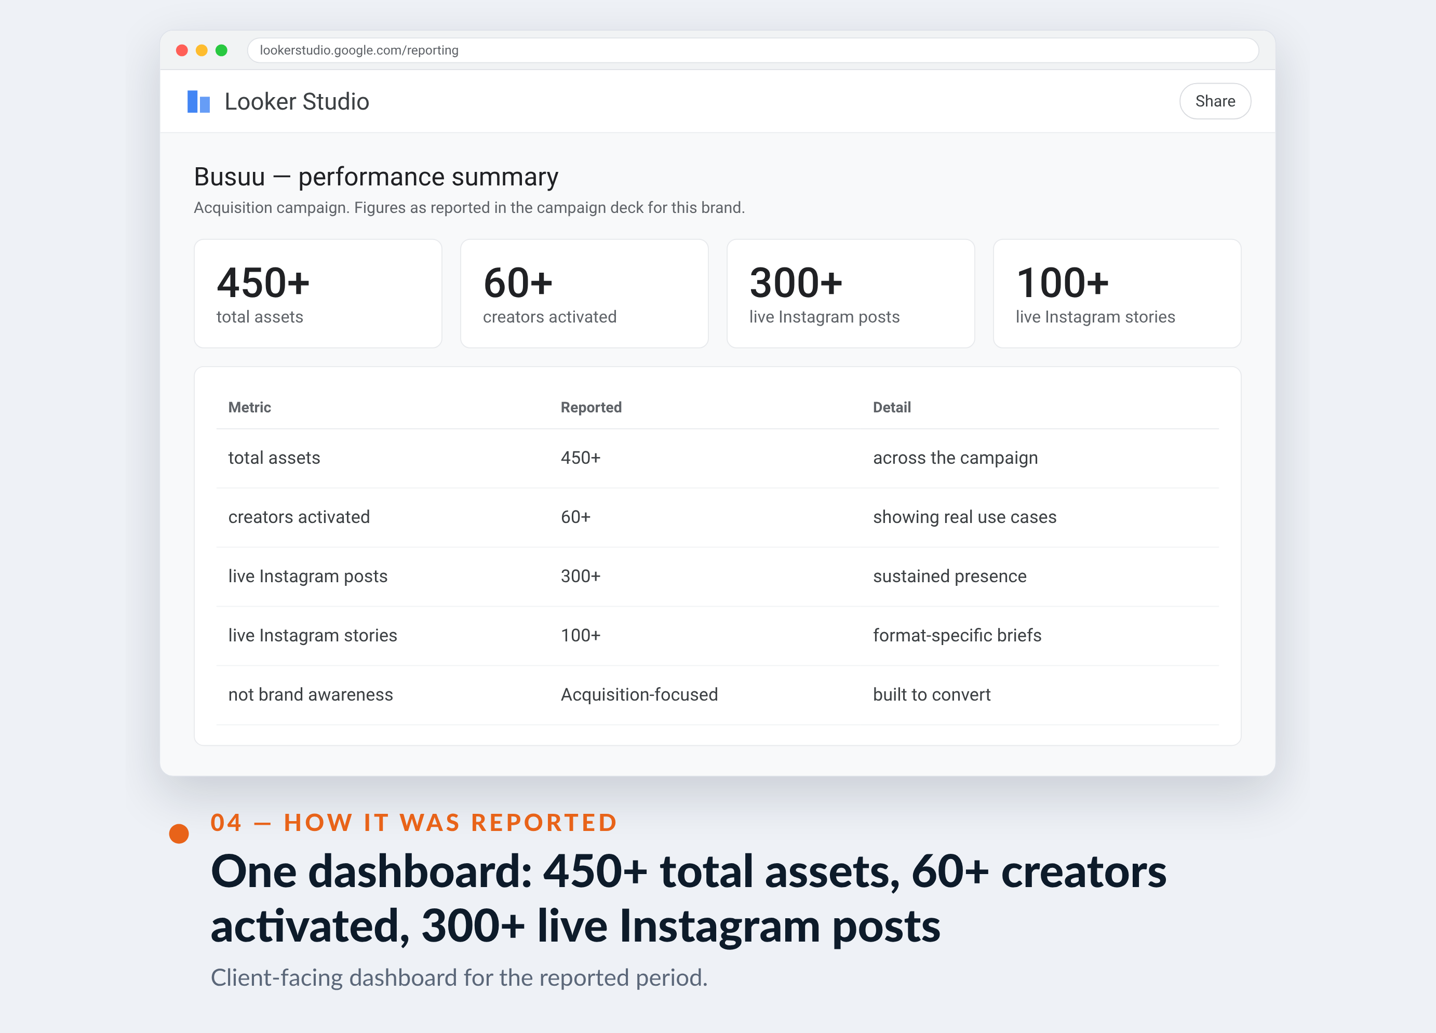Click the 'creators activated' table row label
The image size is (1436, 1033).
click(299, 517)
